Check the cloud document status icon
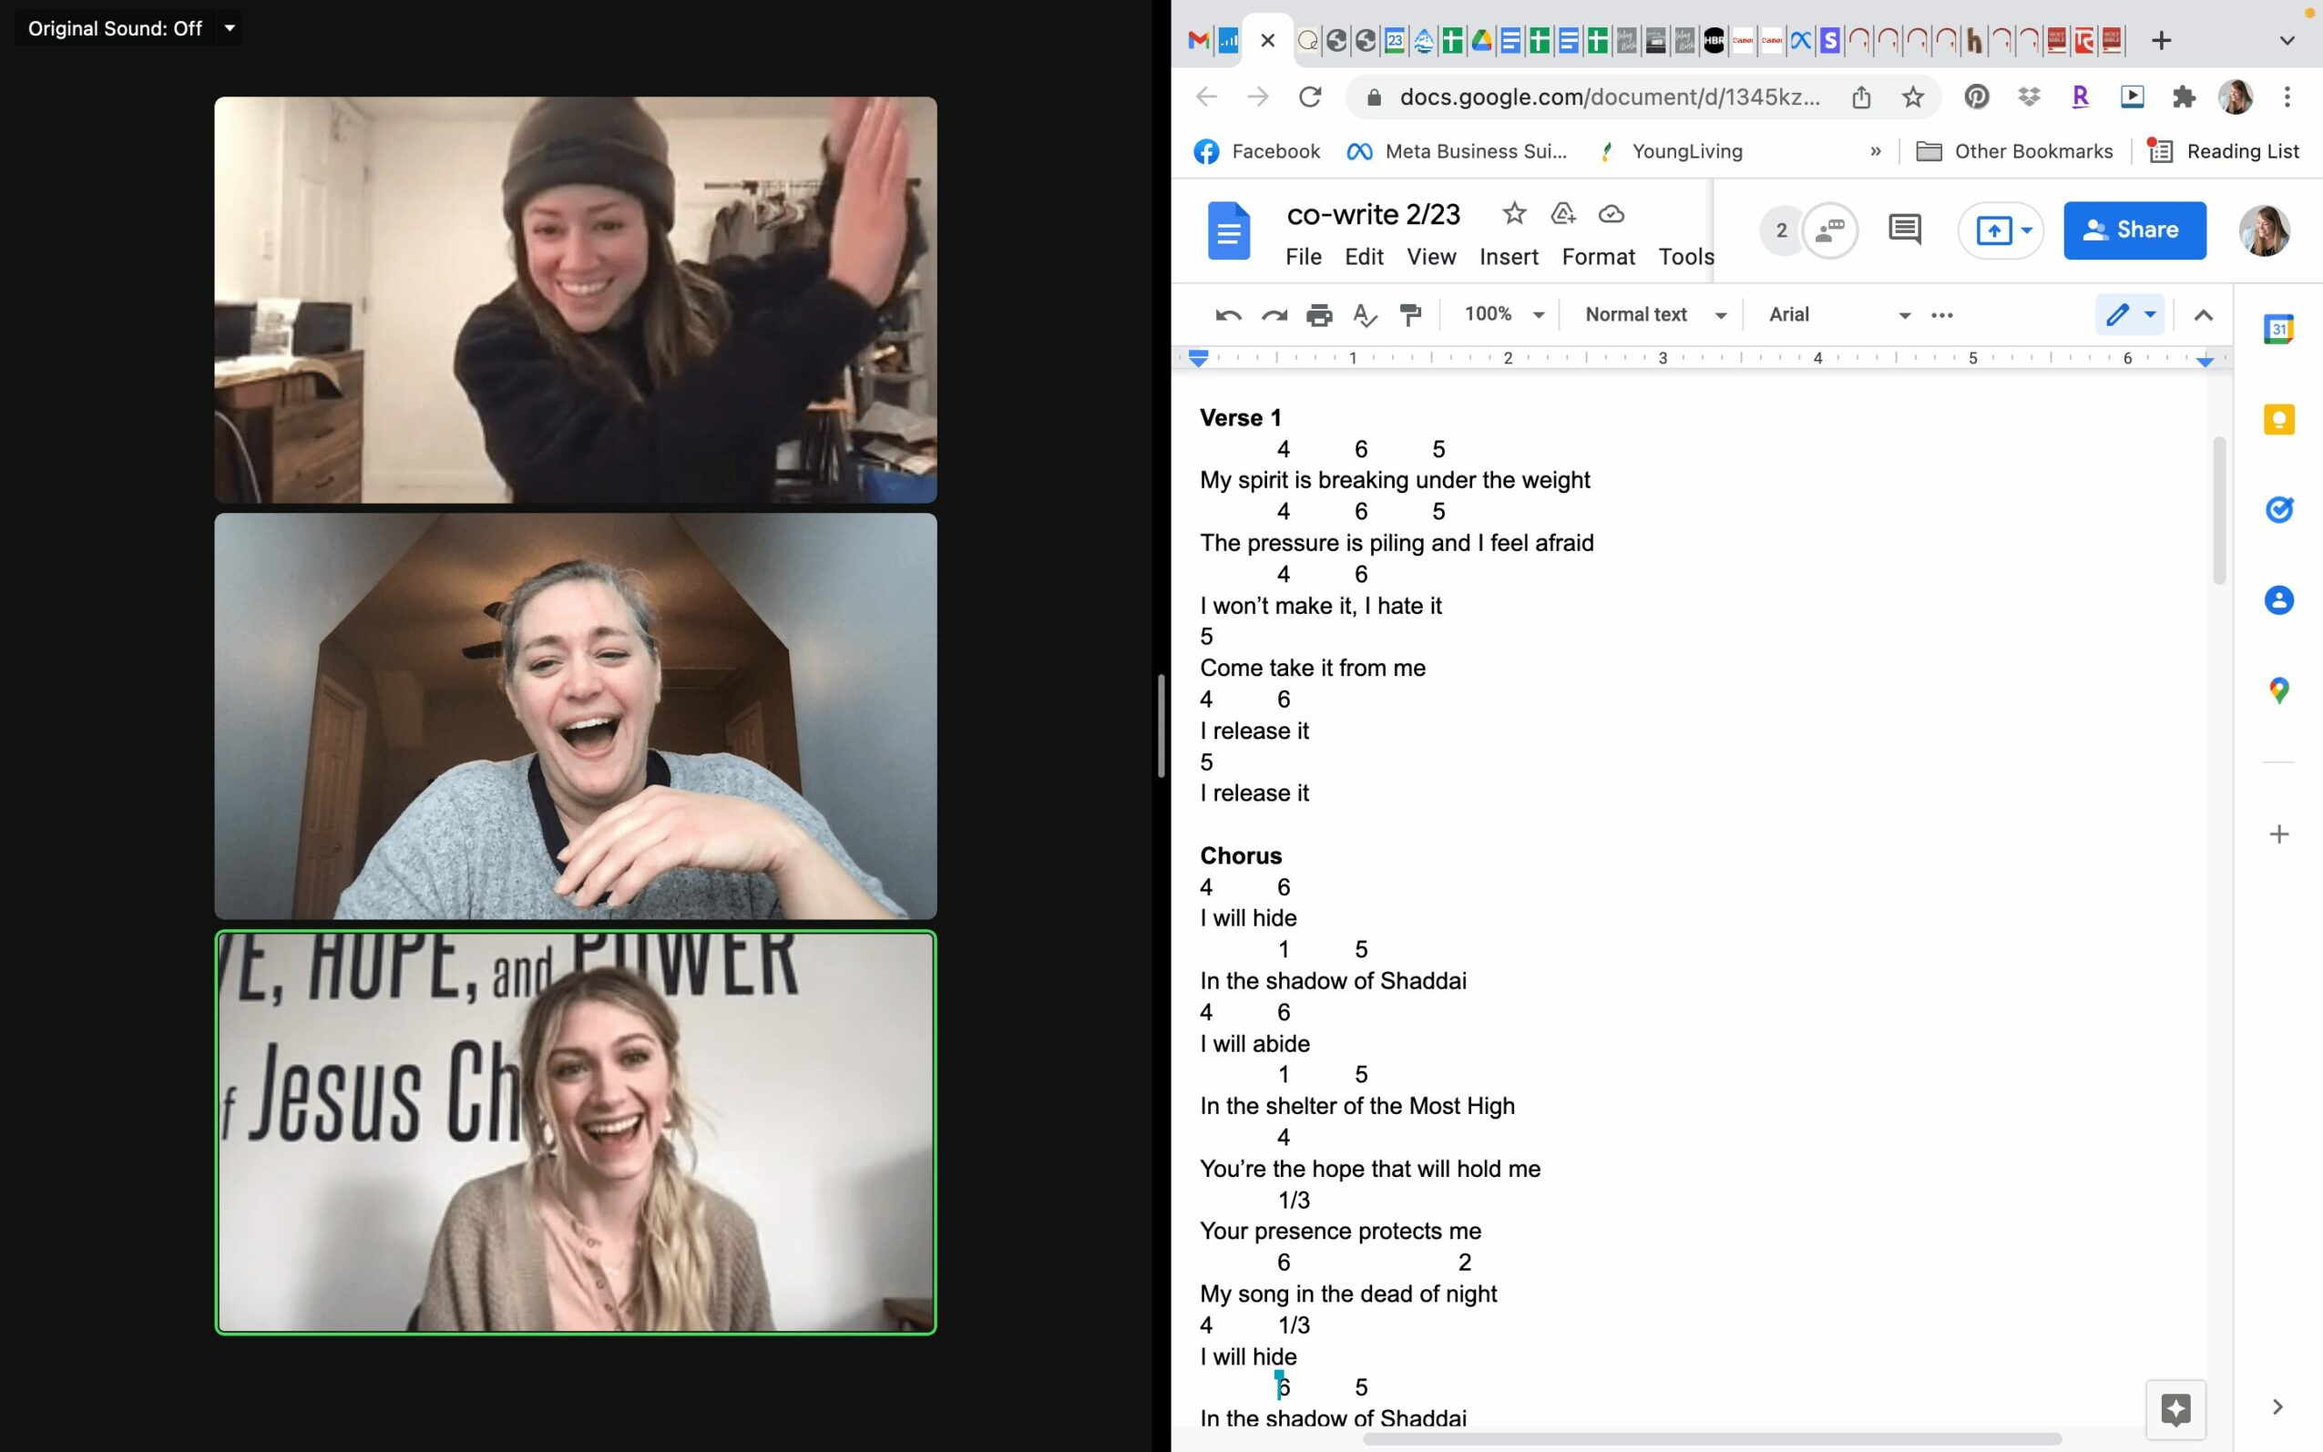Screen dimensions: 2323x1452 (1612, 213)
